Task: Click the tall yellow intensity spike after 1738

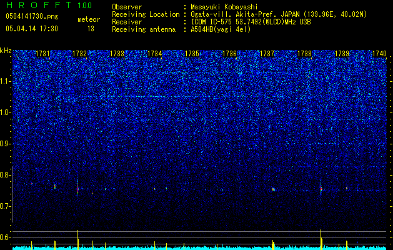Action: [321, 239]
